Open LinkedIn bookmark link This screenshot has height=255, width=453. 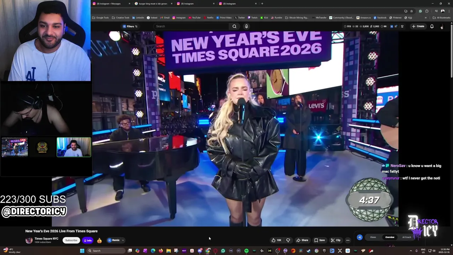click(138, 18)
